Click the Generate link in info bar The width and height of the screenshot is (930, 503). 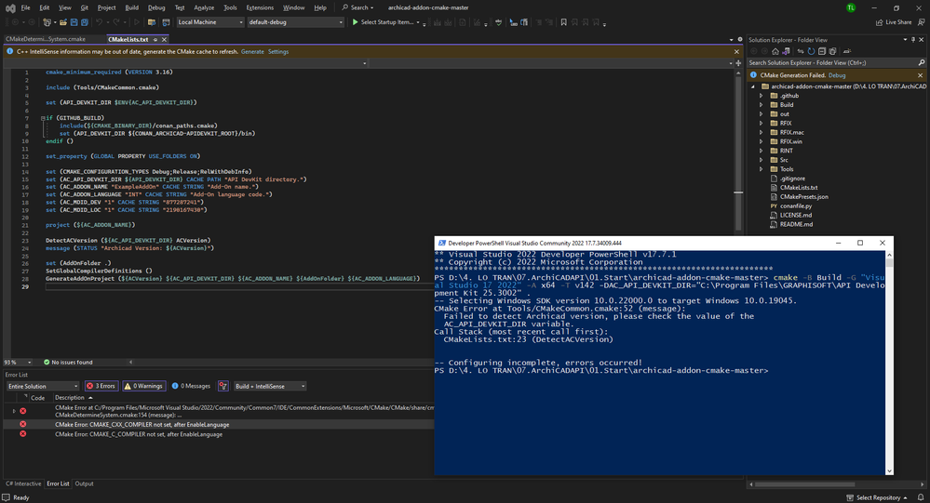coord(252,52)
